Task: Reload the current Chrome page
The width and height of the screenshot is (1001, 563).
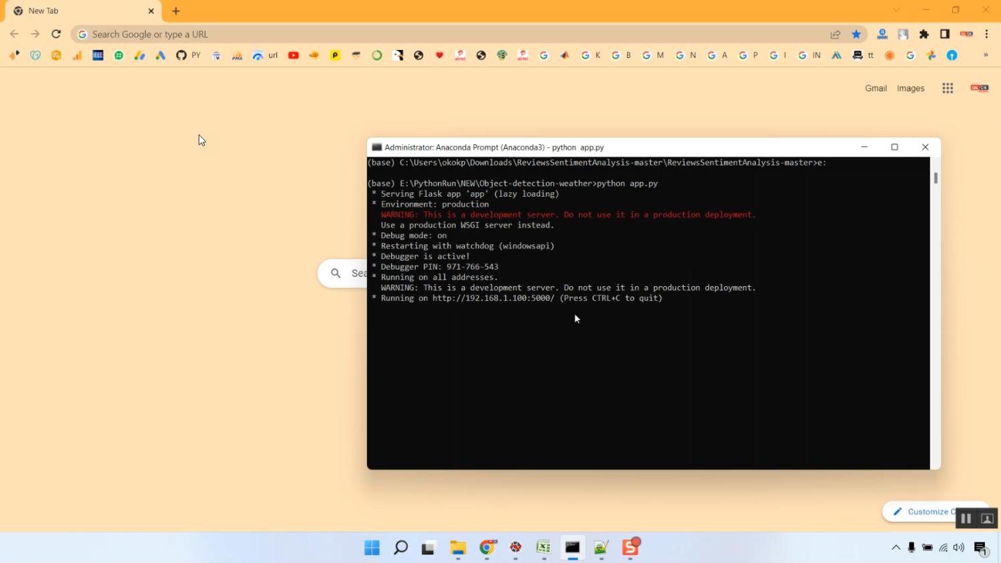Action: (x=56, y=34)
